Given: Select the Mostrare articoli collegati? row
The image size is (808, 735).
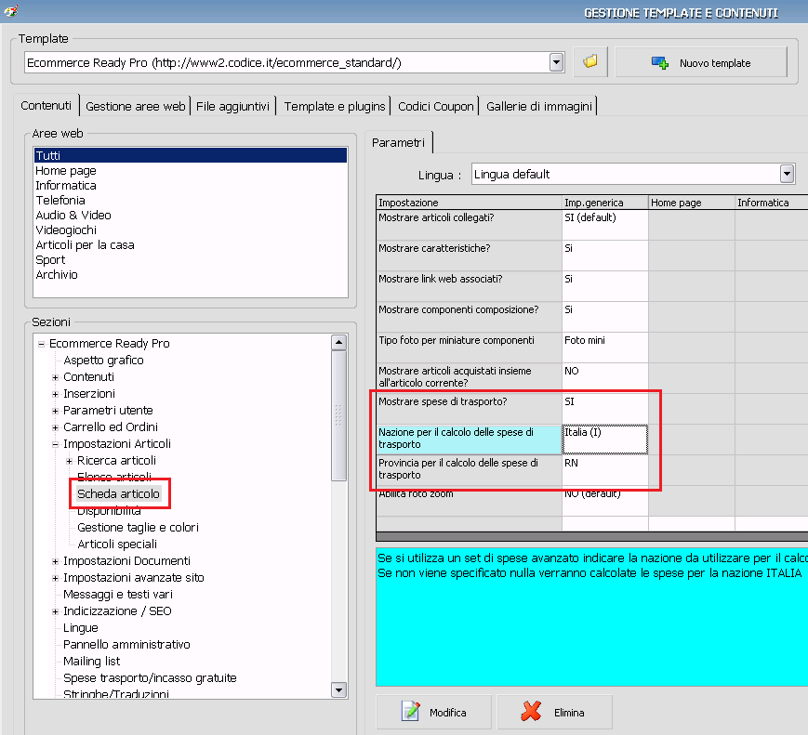Looking at the screenshot, I should pyautogui.click(x=469, y=225).
